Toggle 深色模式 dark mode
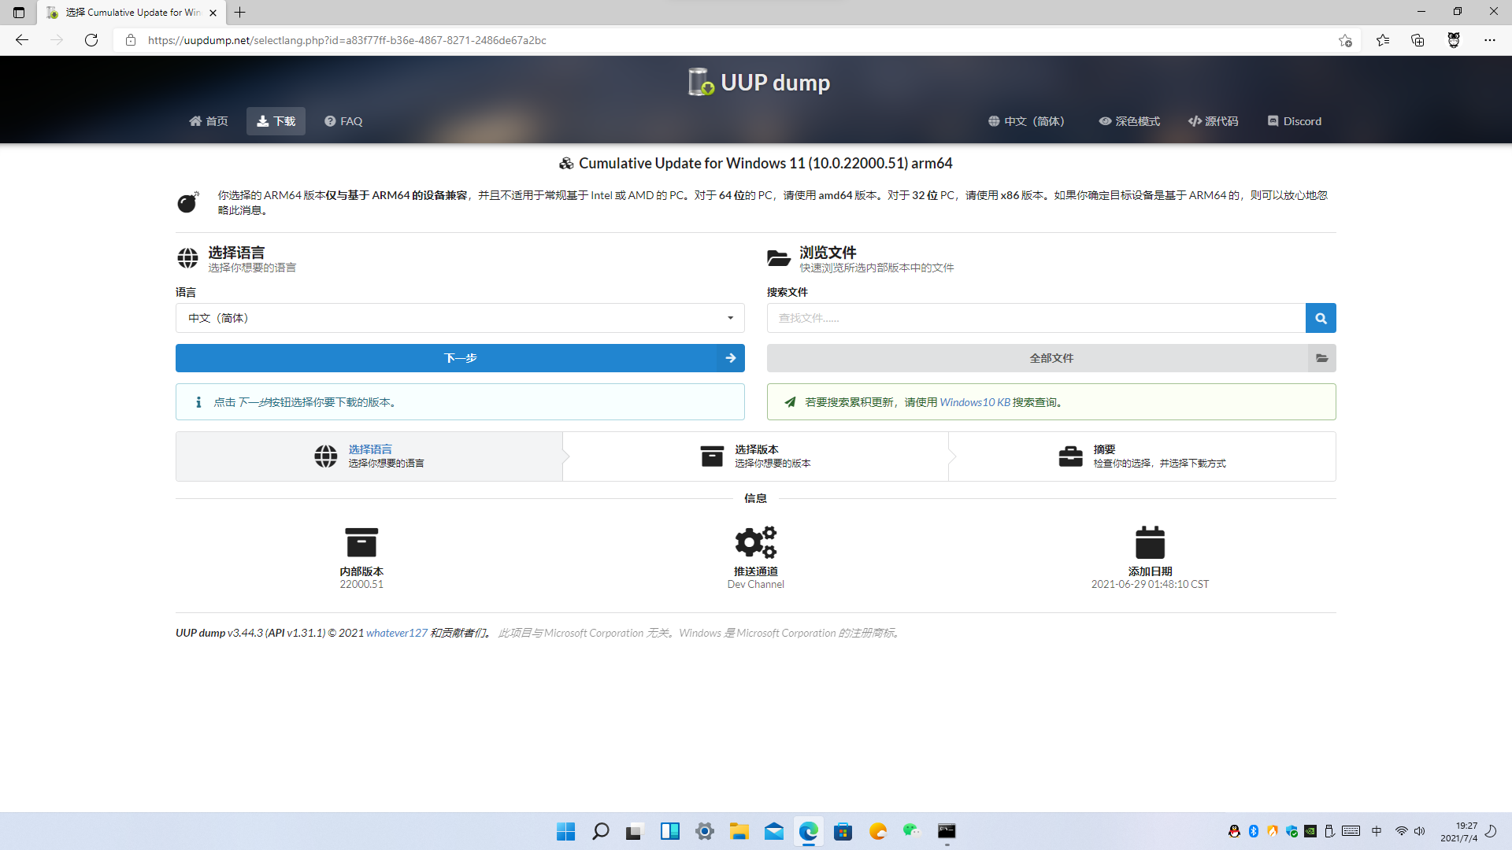The image size is (1512, 850). click(x=1128, y=121)
